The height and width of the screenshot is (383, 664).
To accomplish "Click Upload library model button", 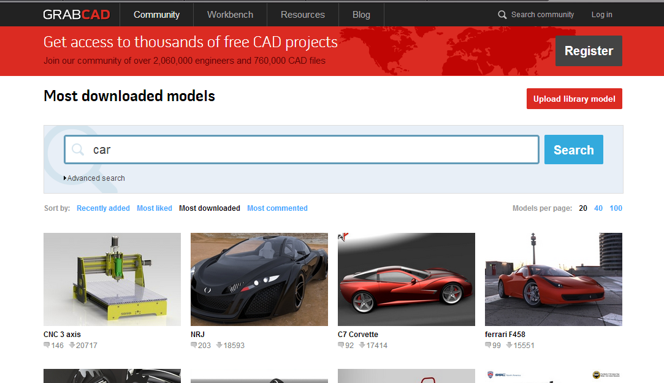I will 574,99.
